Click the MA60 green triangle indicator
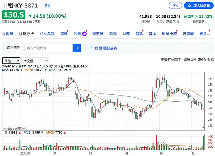The height and width of the screenshot is (156, 215). coord(70,70)
